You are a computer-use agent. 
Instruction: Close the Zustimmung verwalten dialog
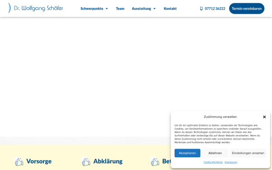tap(264, 117)
